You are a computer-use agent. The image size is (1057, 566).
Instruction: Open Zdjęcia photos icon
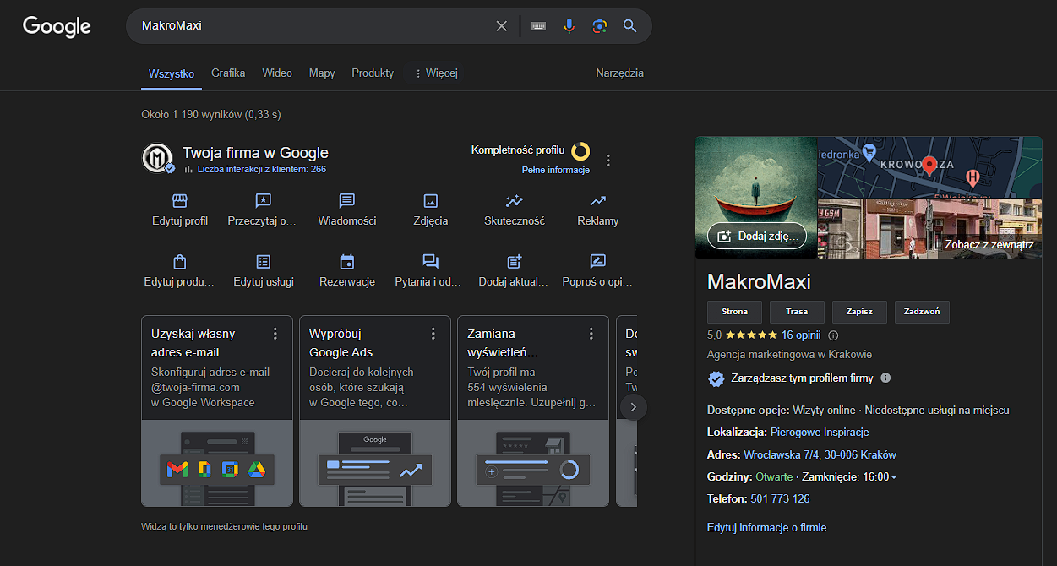click(430, 201)
